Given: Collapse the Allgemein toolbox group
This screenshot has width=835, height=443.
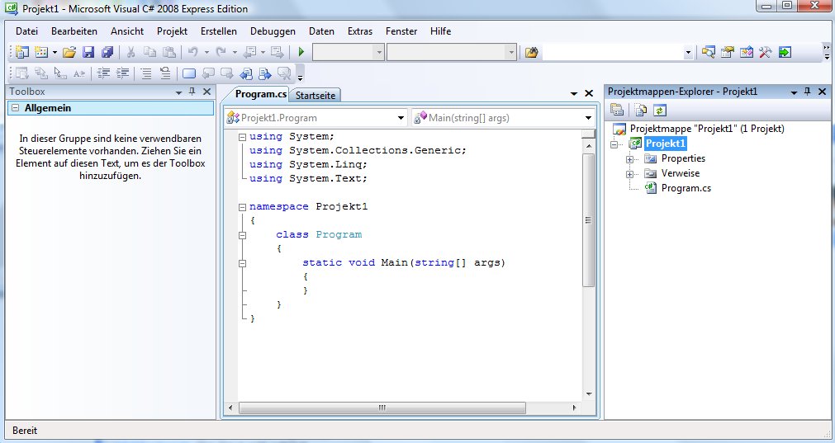Looking at the screenshot, I should click(x=16, y=108).
